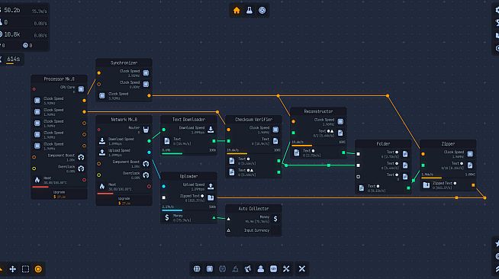The height and width of the screenshot is (279, 499).
Task: Select the move arrows tool
Action: coord(13,269)
